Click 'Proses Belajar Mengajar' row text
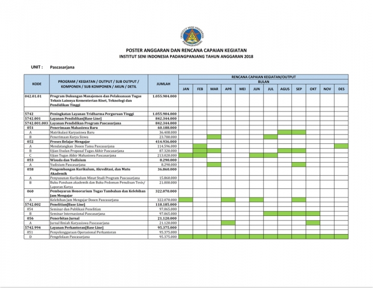Viewport: 373px width, 288px height. 70,142
